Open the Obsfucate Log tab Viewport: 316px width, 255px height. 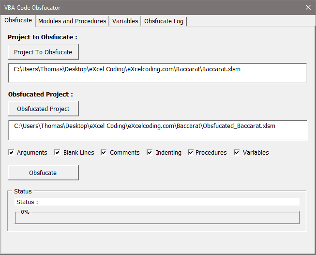click(164, 21)
